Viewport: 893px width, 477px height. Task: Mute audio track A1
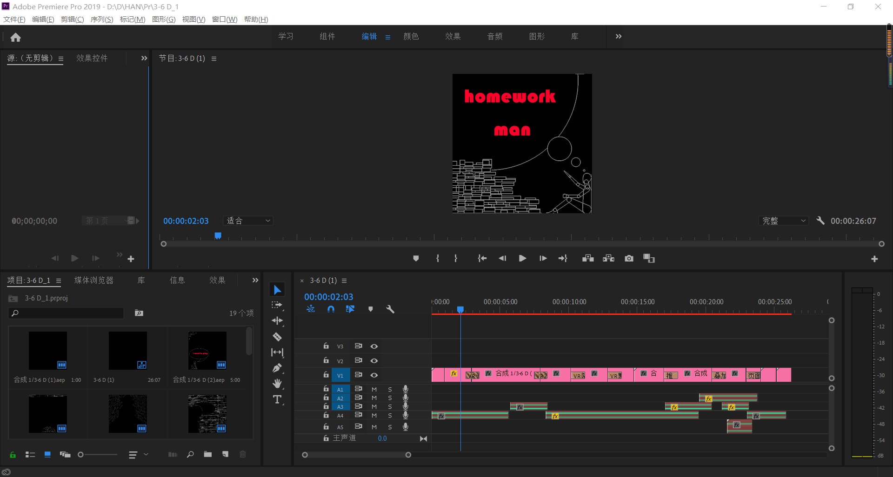374,389
